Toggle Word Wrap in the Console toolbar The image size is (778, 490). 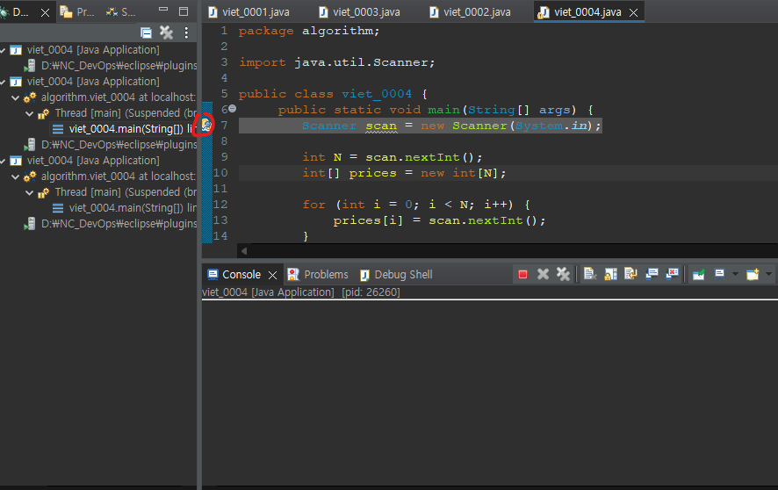[630, 275]
